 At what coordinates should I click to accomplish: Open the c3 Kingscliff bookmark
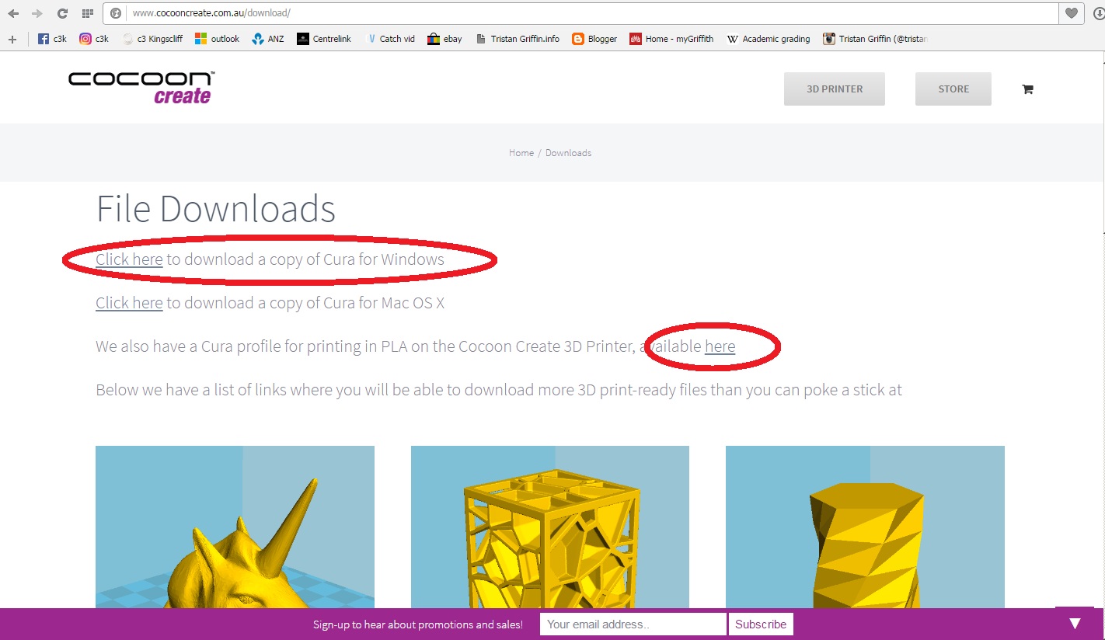tap(152, 39)
